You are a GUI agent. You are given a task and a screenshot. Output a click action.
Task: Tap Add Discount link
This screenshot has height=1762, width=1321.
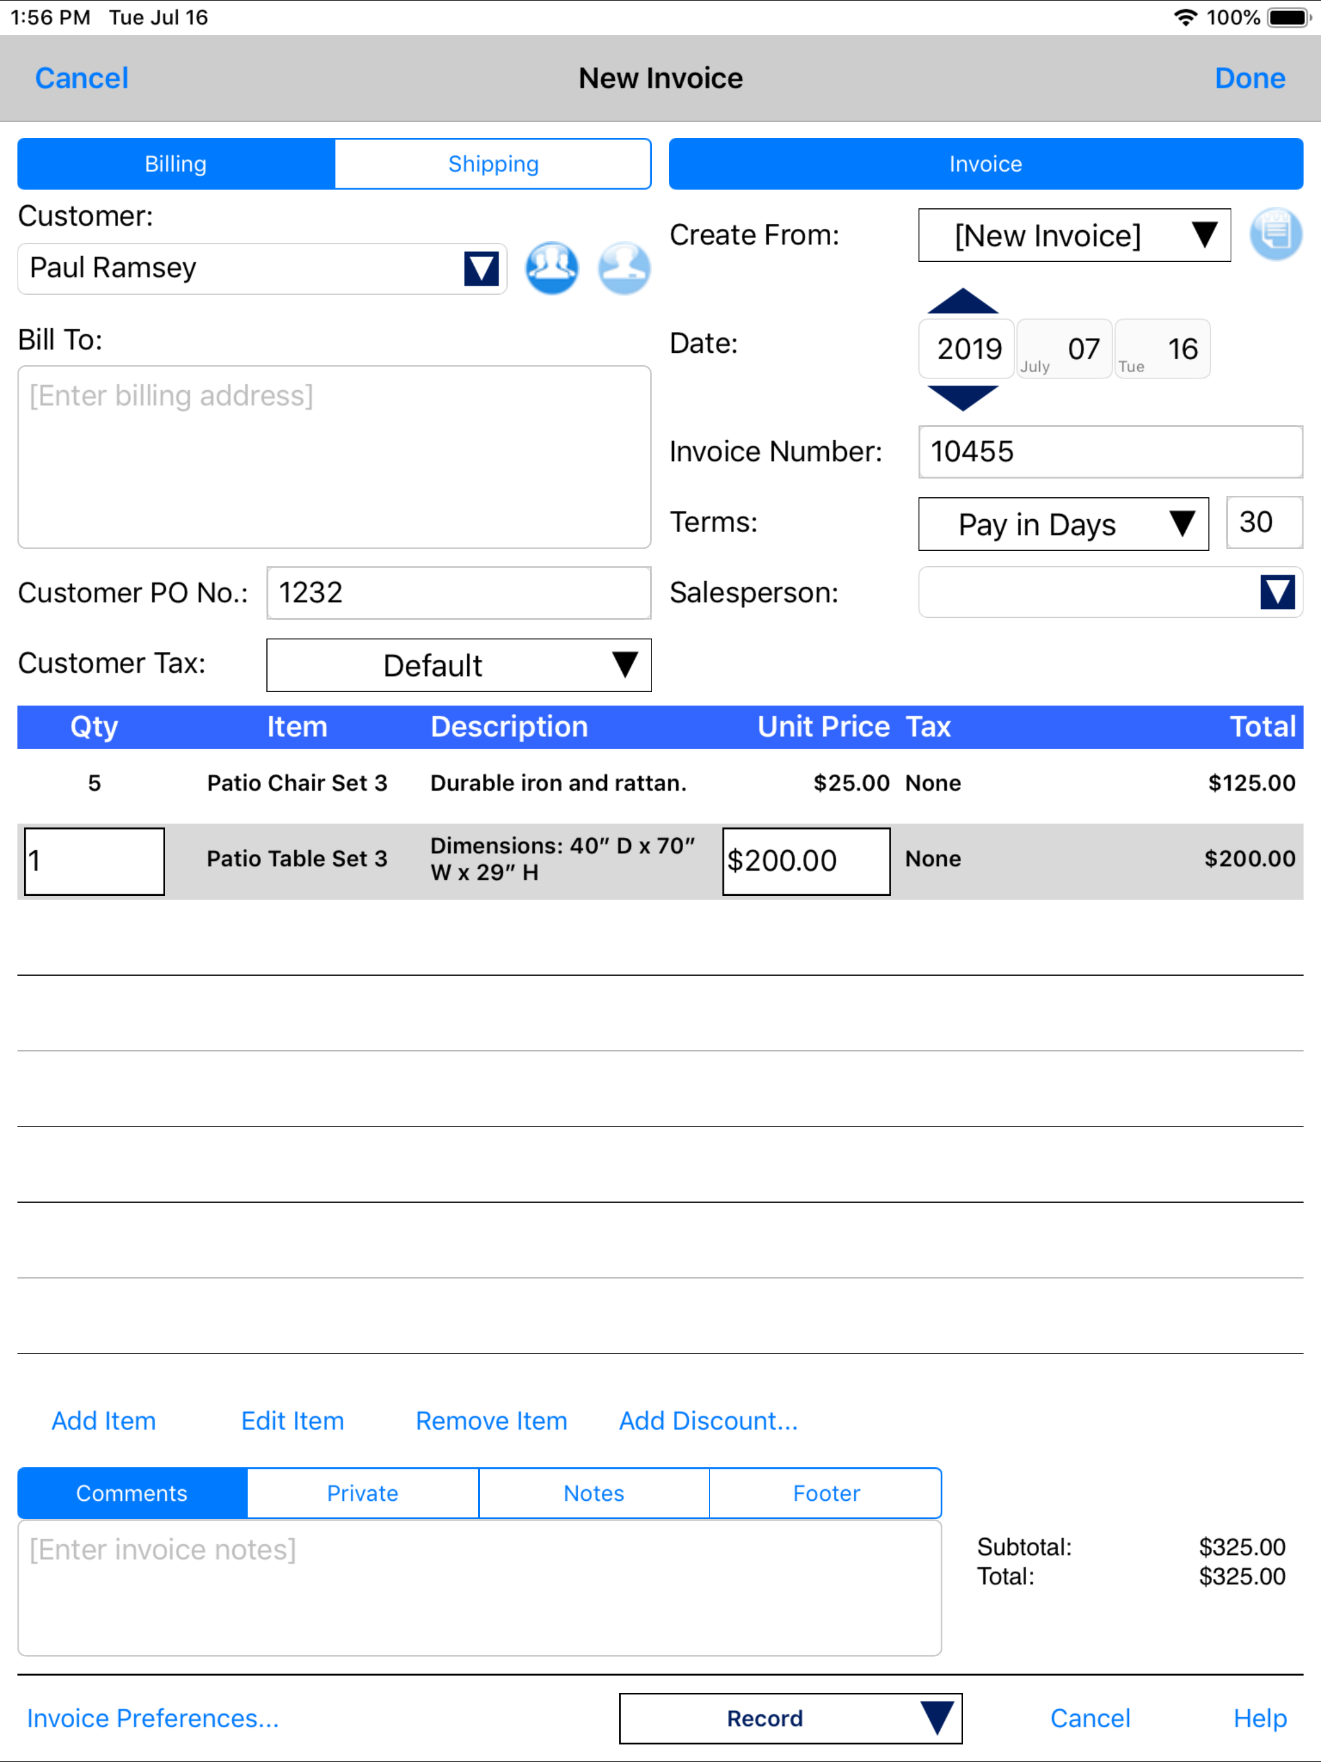click(708, 1420)
